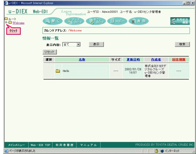
Task: Click the リセット reset button
Action: pos(50,52)
